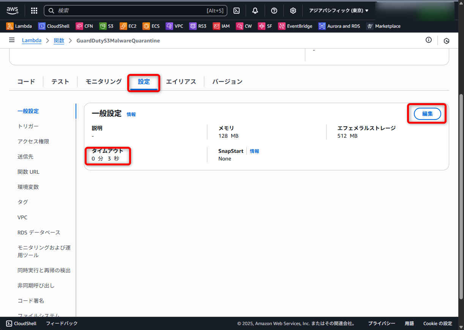Image resolution: width=464 pixels, height=330 pixels.
Task: Switch to the モニタリング tab
Action: 104,82
